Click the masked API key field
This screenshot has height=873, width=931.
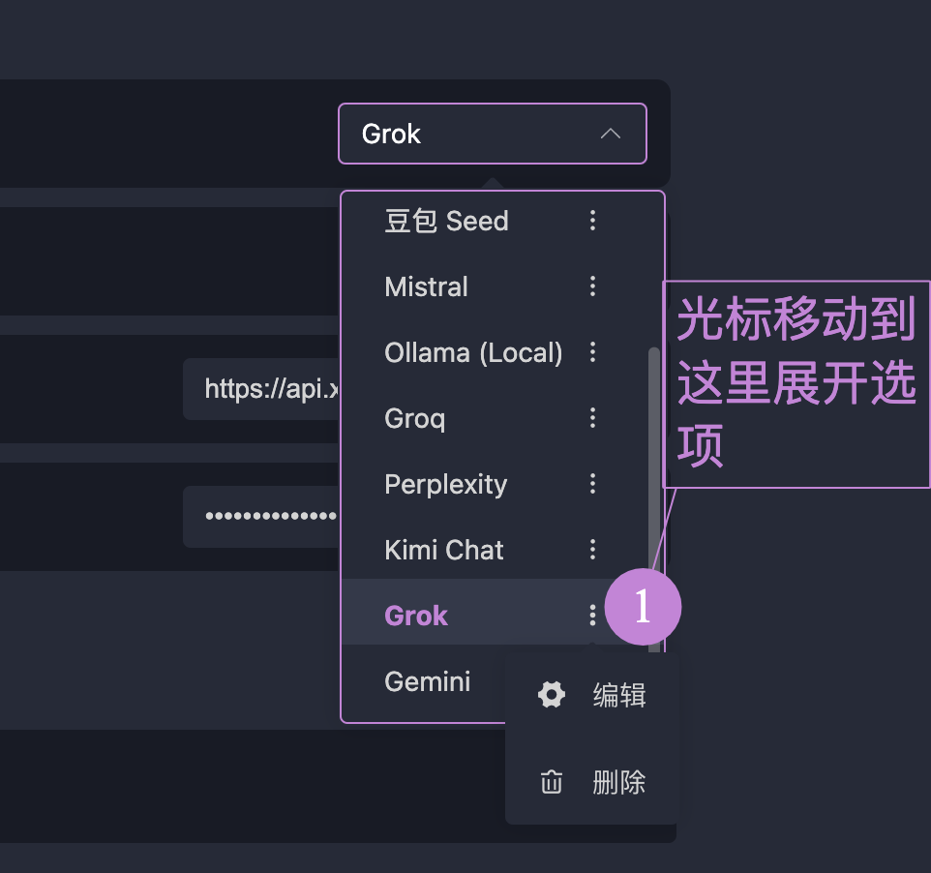(261, 516)
